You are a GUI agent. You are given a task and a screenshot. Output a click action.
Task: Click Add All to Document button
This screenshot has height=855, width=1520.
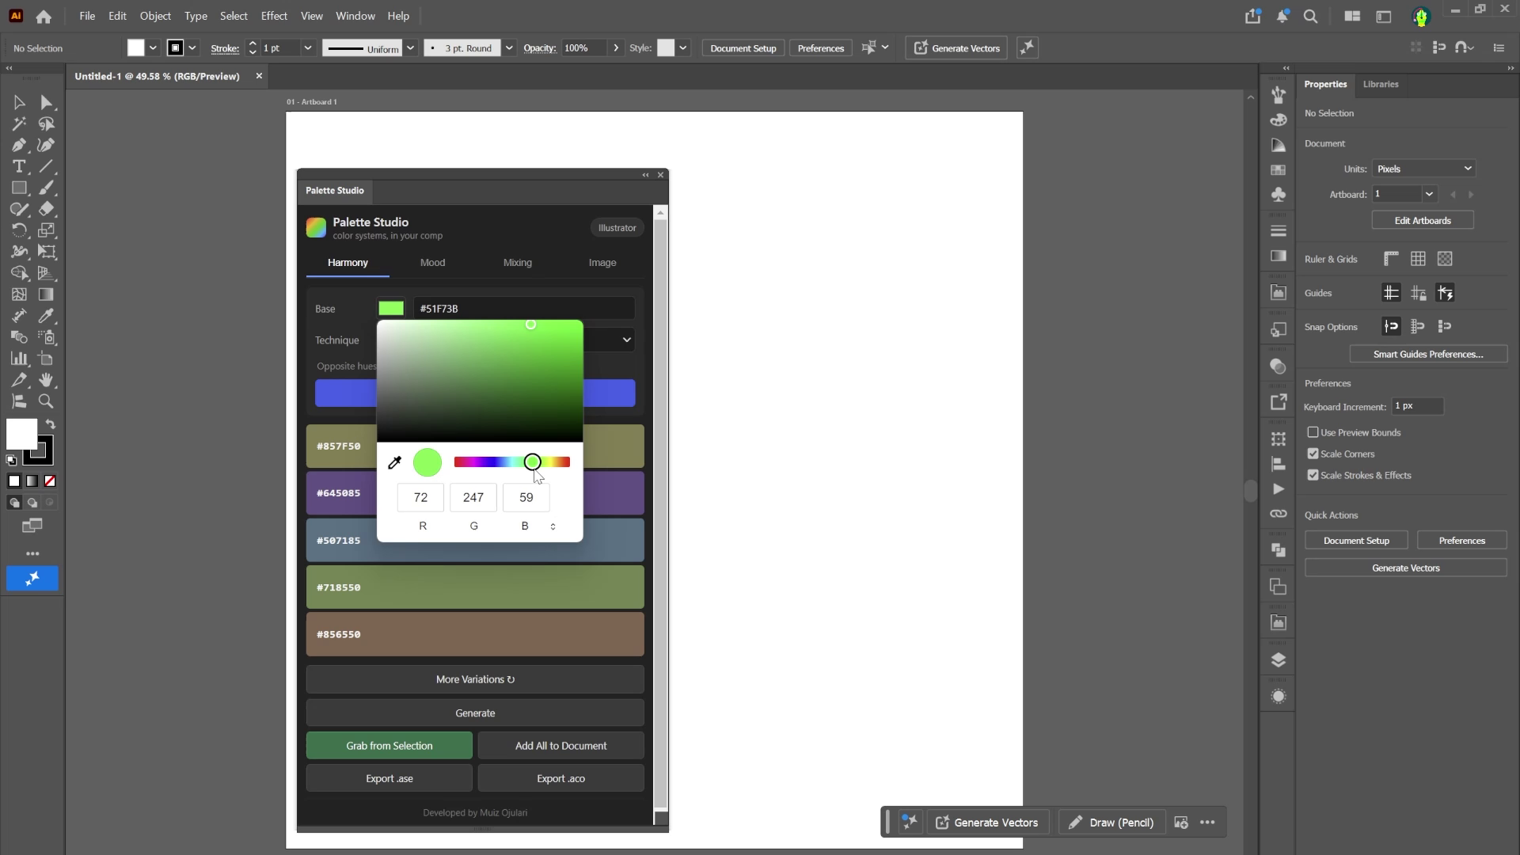click(x=560, y=746)
